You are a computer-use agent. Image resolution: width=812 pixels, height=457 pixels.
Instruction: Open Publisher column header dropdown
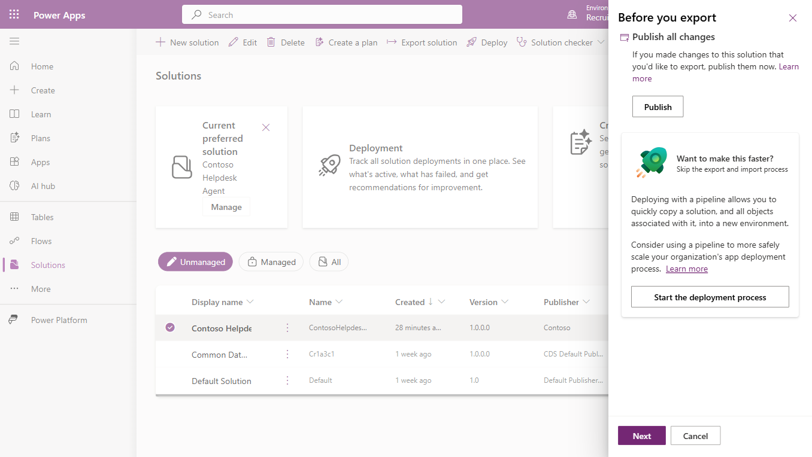(x=586, y=301)
